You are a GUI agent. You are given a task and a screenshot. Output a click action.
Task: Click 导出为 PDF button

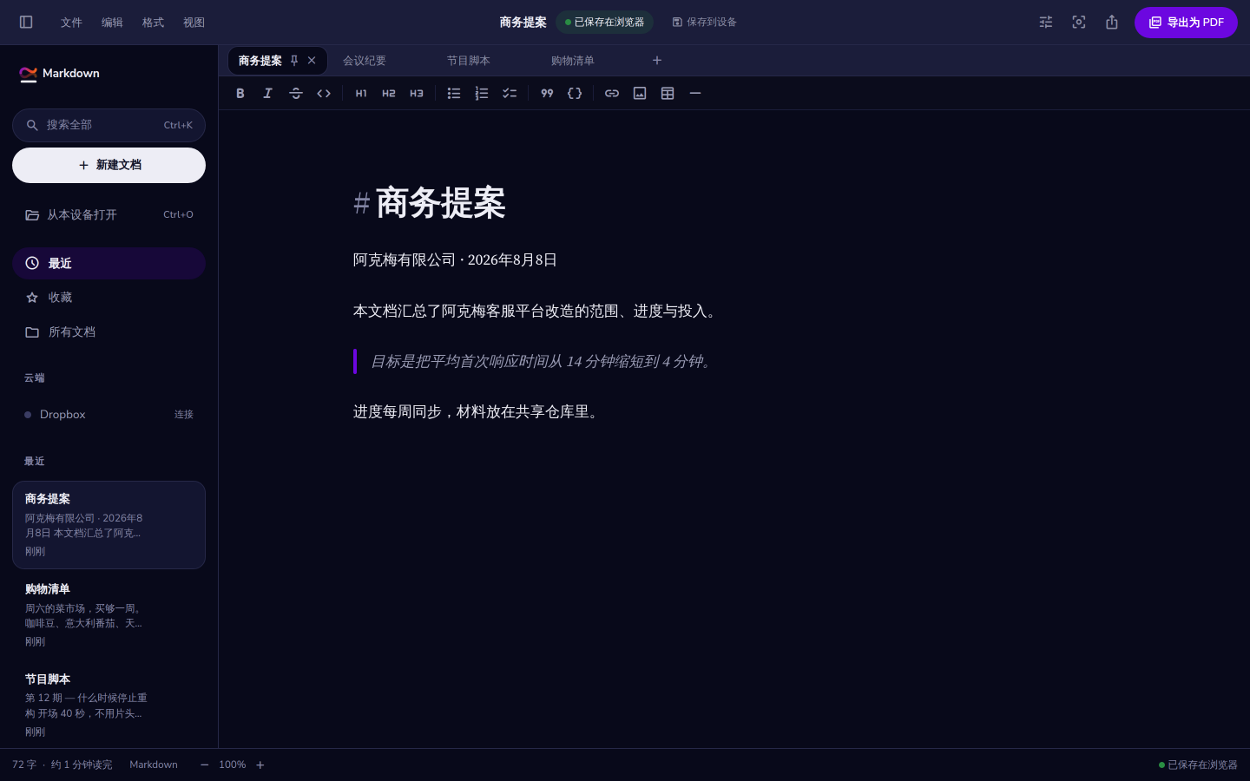pos(1186,23)
